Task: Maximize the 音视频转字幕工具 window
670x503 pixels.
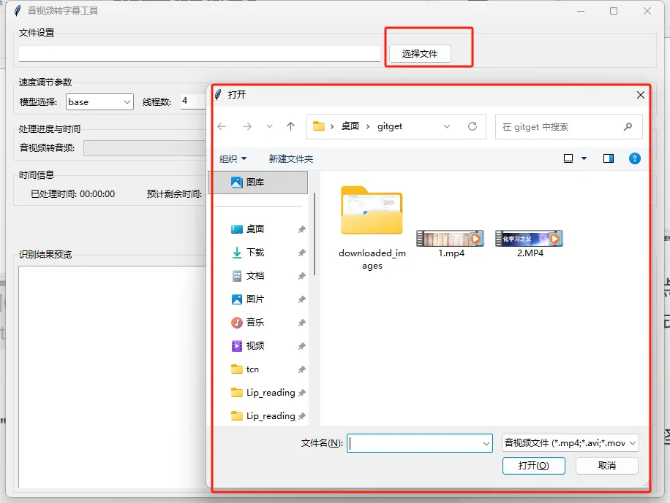Action: point(614,11)
